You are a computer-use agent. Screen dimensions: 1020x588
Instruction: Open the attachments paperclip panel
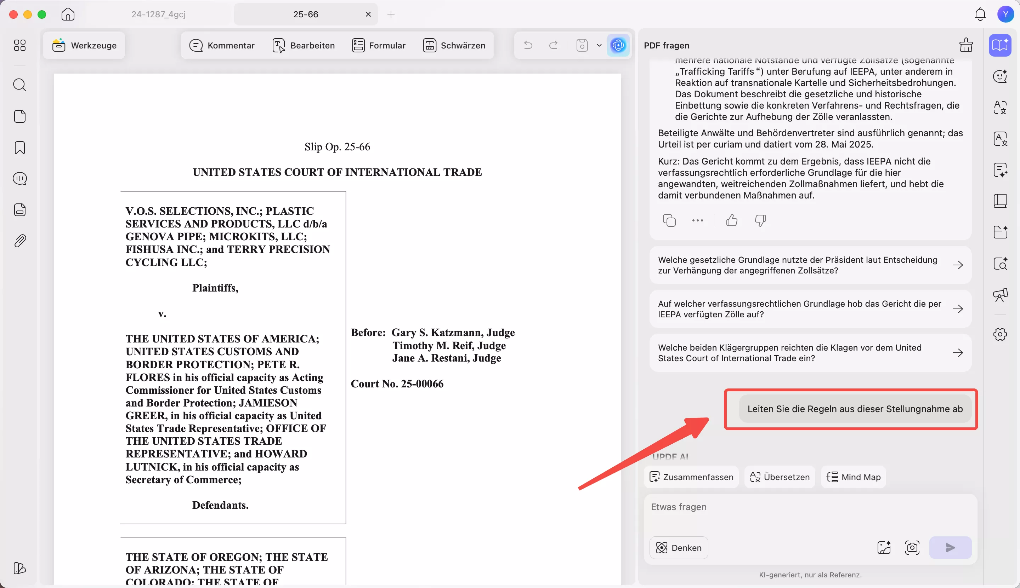point(19,241)
